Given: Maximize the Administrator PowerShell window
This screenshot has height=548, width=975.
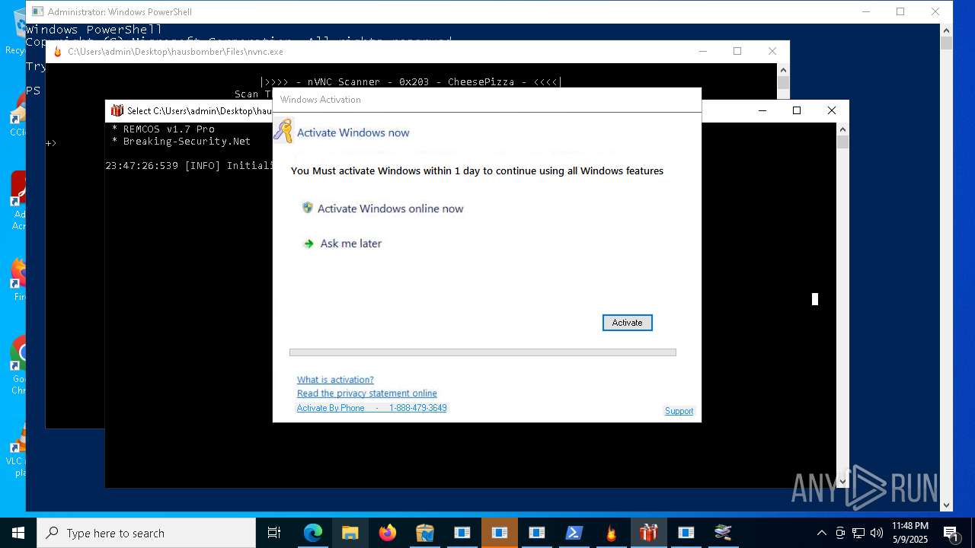Looking at the screenshot, I should (x=900, y=11).
